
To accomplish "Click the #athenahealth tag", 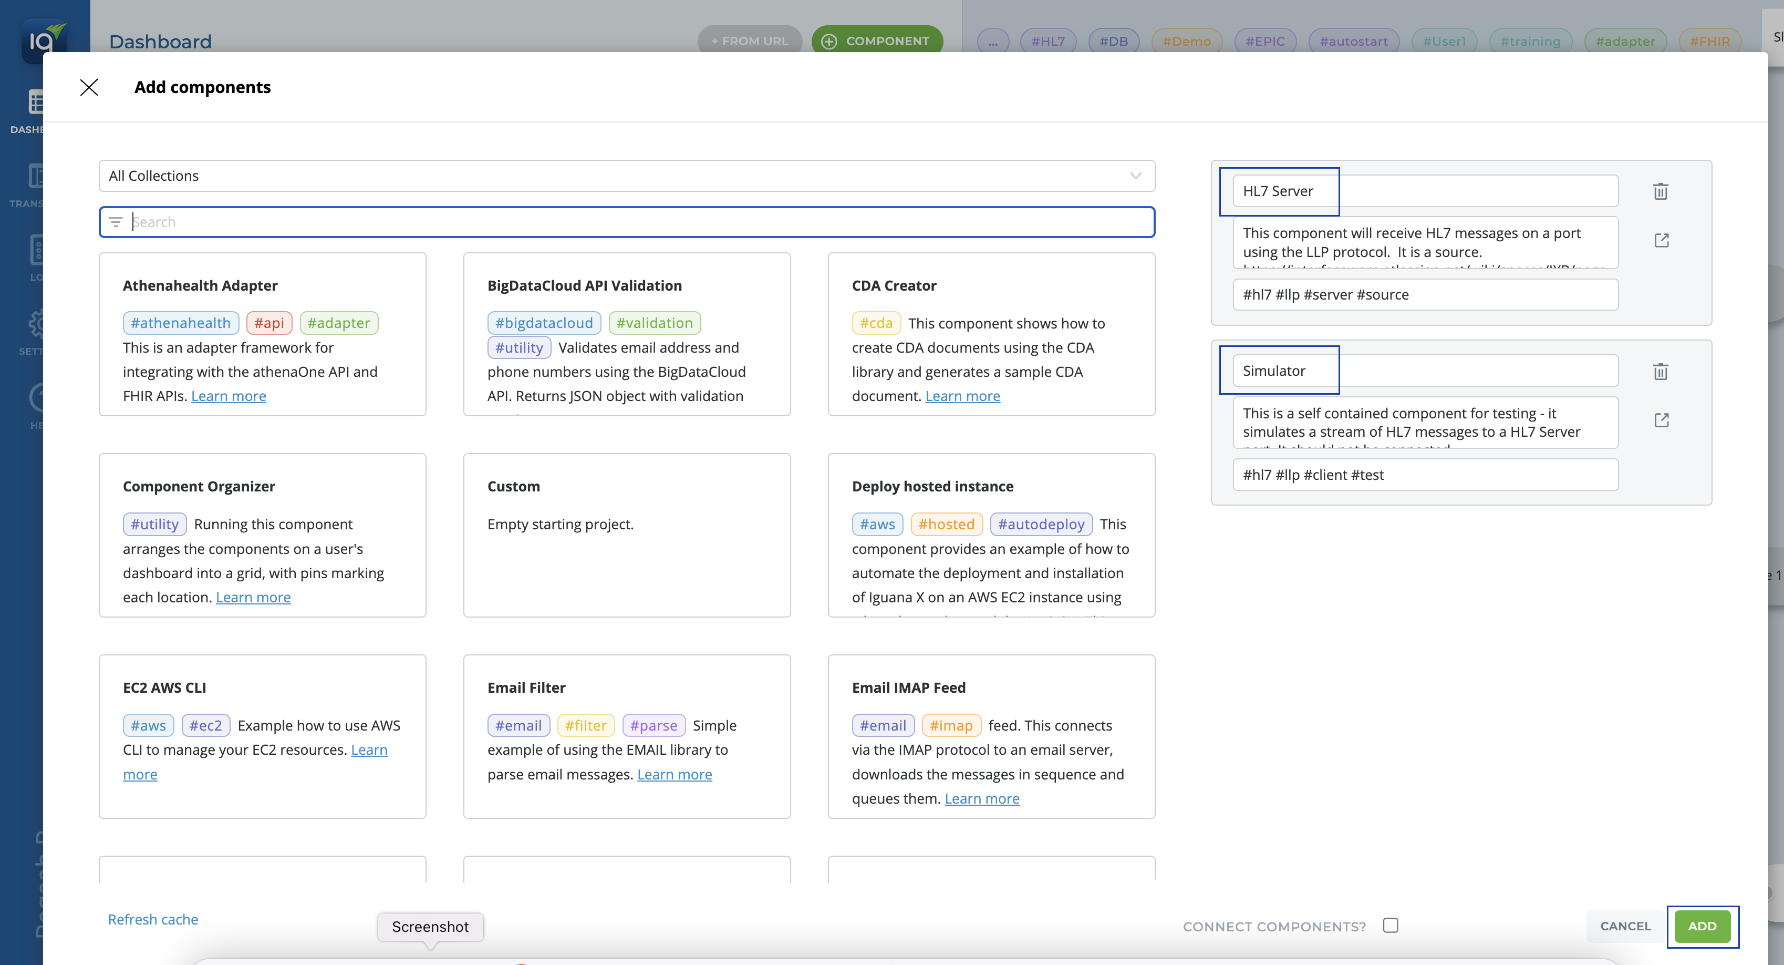I will click(181, 323).
